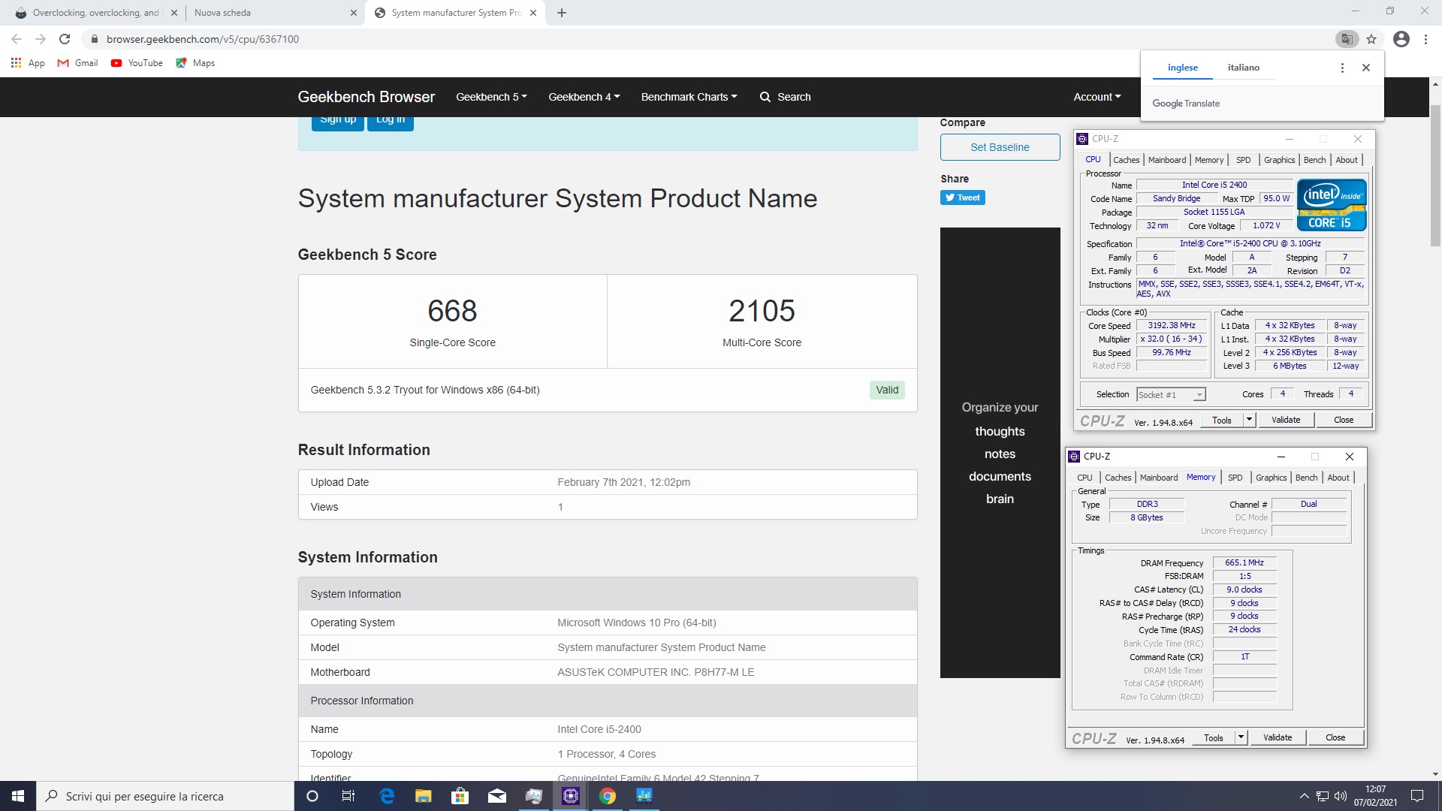
Task: Click Validate in upper CPU-Z window
Action: pyautogui.click(x=1286, y=420)
